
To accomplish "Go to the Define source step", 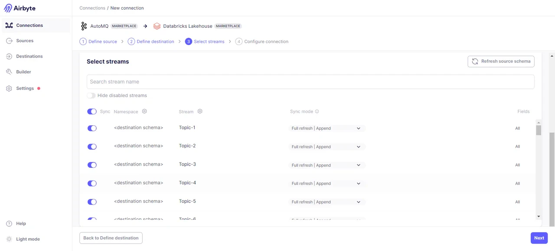I will click(x=102, y=41).
